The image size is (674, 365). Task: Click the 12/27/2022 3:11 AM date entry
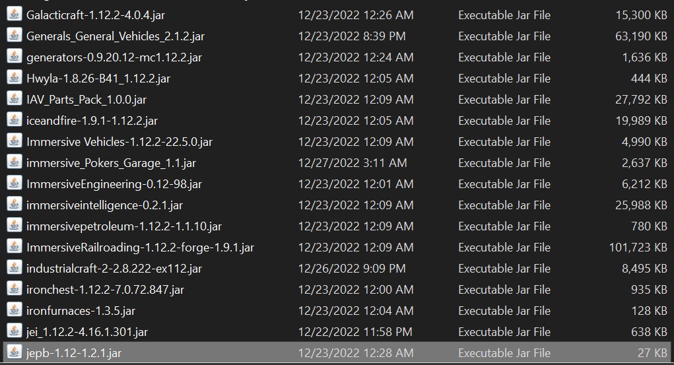(x=353, y=163)
